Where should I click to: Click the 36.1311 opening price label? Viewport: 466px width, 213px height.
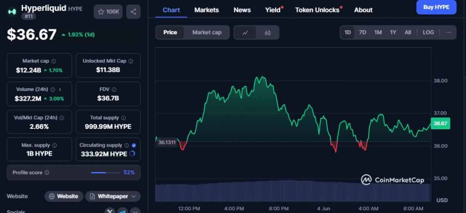point(167,142)
